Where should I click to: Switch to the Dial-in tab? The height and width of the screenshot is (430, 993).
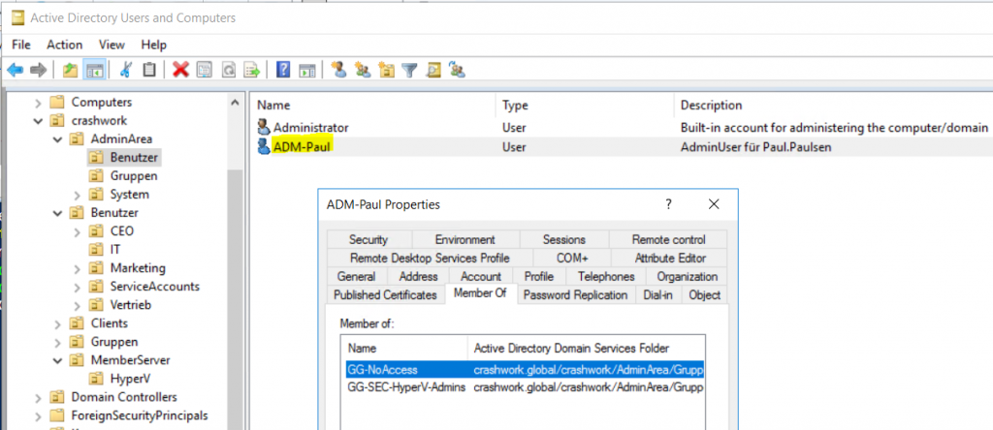tap(658, 294)
